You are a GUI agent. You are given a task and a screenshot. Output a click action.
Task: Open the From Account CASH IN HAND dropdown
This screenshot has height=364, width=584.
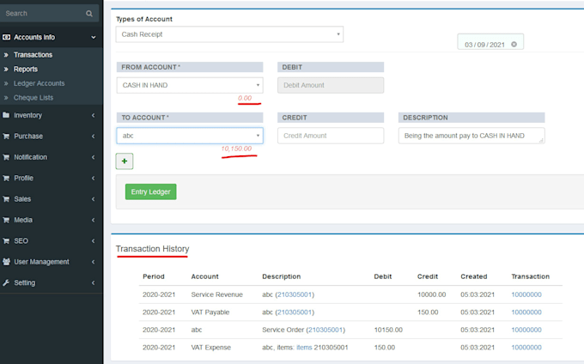[190, 85]
